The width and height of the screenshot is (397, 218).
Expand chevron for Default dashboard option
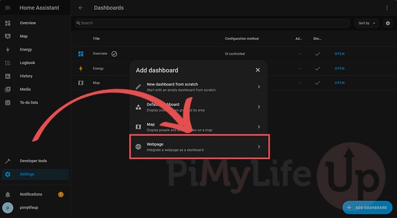click(258, 107)
